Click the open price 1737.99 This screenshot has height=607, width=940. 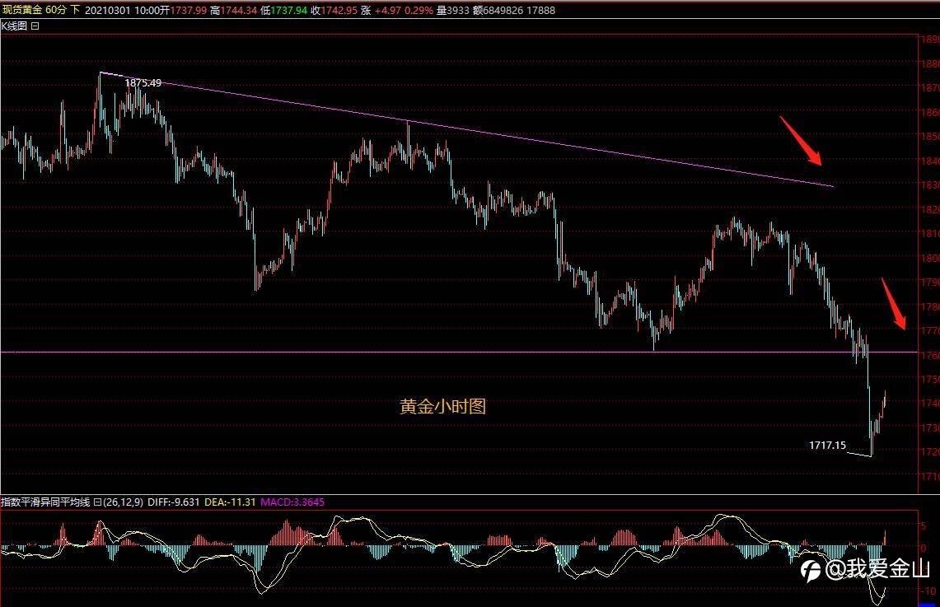[188, 10]
